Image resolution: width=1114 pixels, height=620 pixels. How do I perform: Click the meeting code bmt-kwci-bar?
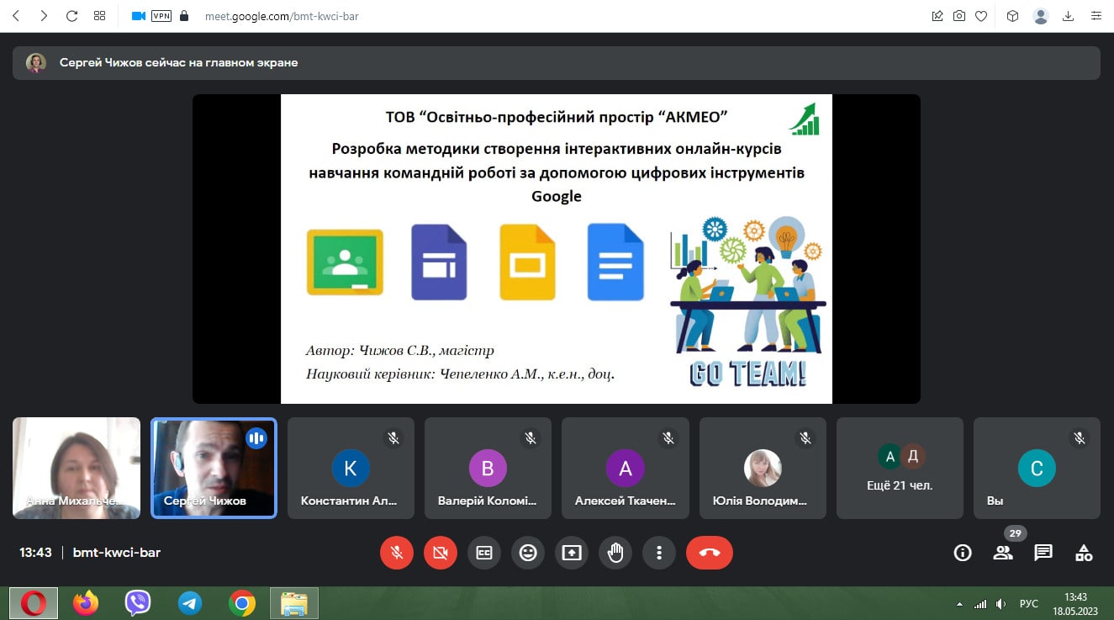[117, 553]
